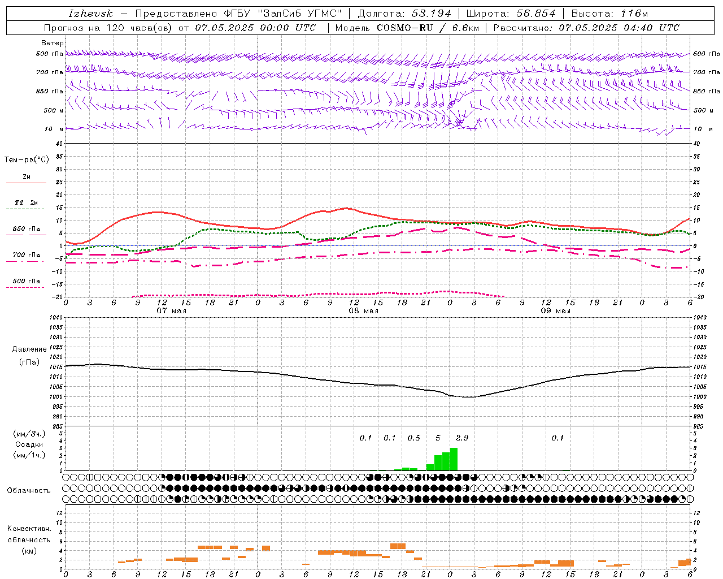Click the date label "07 мая"
This screenshot has width=723, height=579.
point(172,311)
